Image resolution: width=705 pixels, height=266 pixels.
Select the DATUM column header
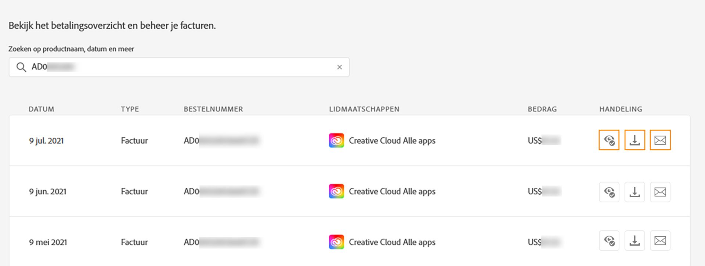(41, 109)
